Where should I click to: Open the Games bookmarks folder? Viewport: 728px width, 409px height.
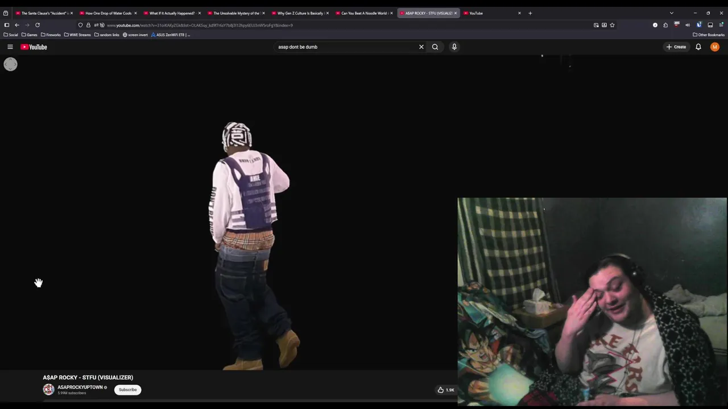tap(30, 35)
